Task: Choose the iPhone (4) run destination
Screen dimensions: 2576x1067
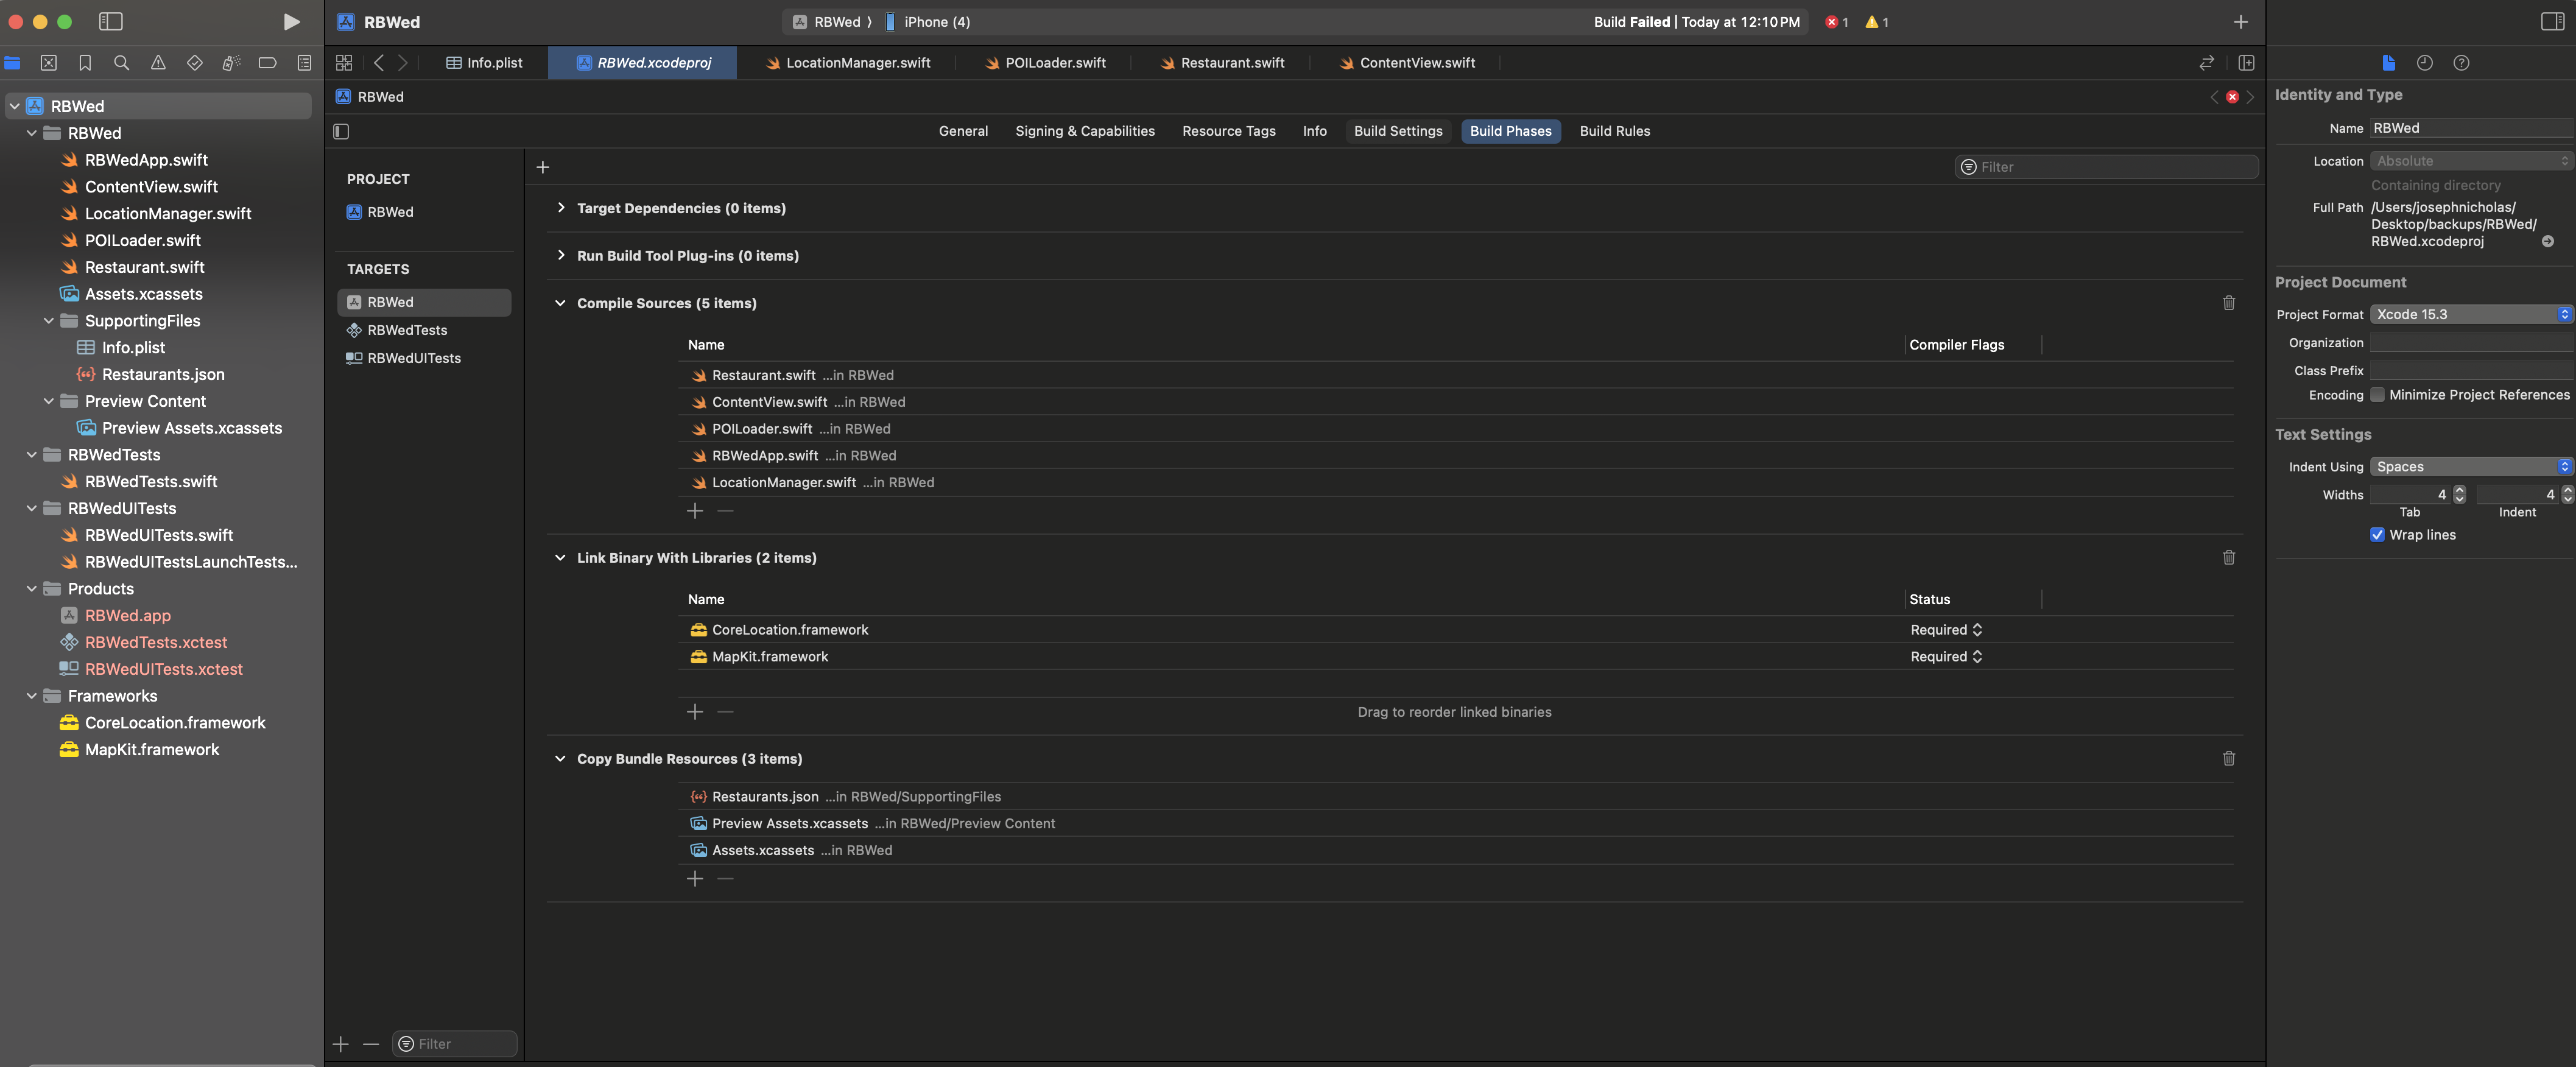Action: tap(928, 22)
